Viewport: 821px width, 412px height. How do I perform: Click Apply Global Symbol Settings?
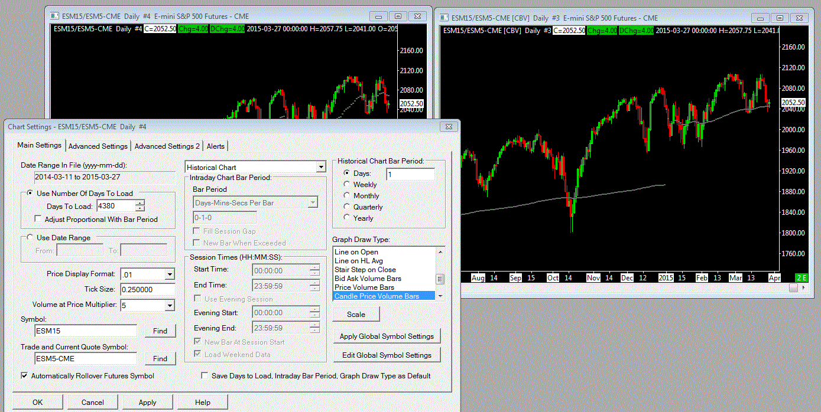click(x=387, y=336)
